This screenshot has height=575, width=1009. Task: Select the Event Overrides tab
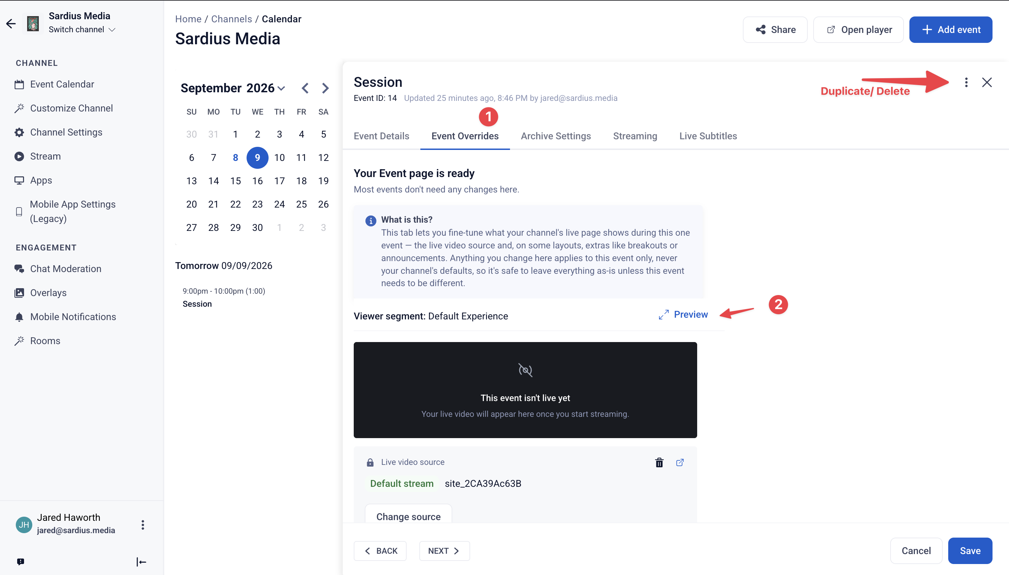[465, 136]
